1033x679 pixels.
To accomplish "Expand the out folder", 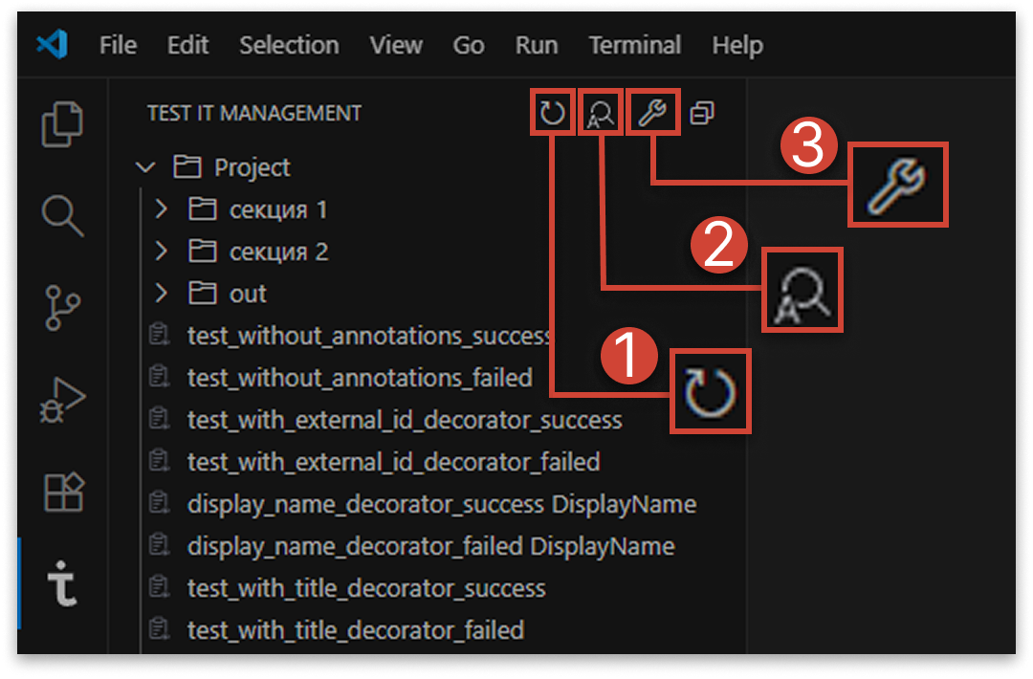I will (x=162, y=294).
